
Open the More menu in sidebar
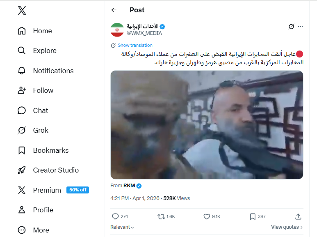coord(22,230)
